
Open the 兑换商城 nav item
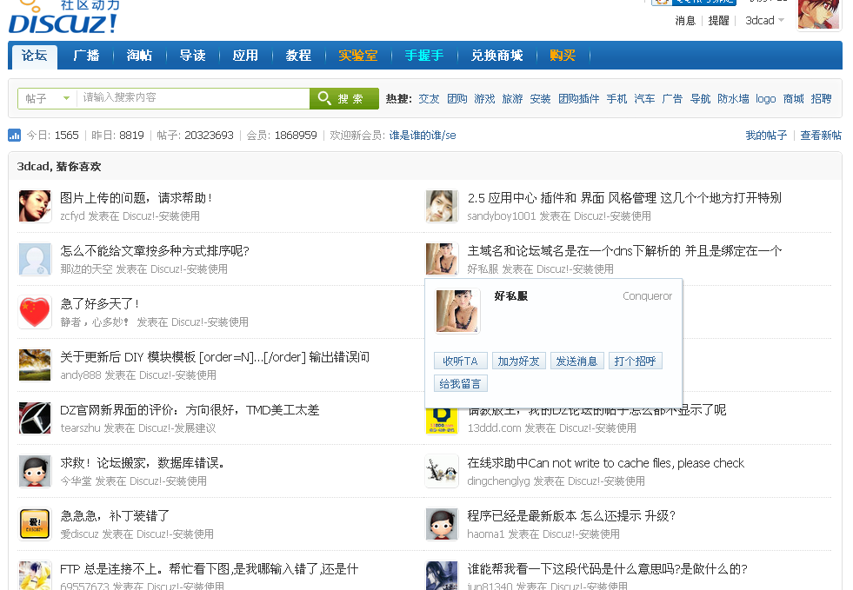click(x=497, y=56)
